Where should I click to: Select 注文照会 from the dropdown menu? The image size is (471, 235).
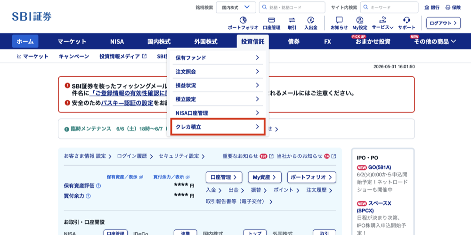(x=218, y=72)
